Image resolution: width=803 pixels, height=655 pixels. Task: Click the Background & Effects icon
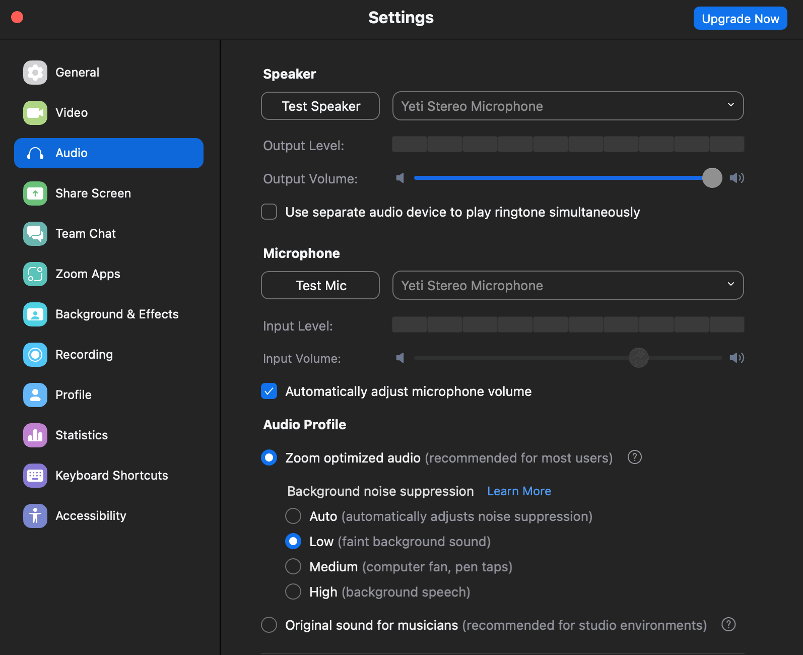tap(35, 314)
